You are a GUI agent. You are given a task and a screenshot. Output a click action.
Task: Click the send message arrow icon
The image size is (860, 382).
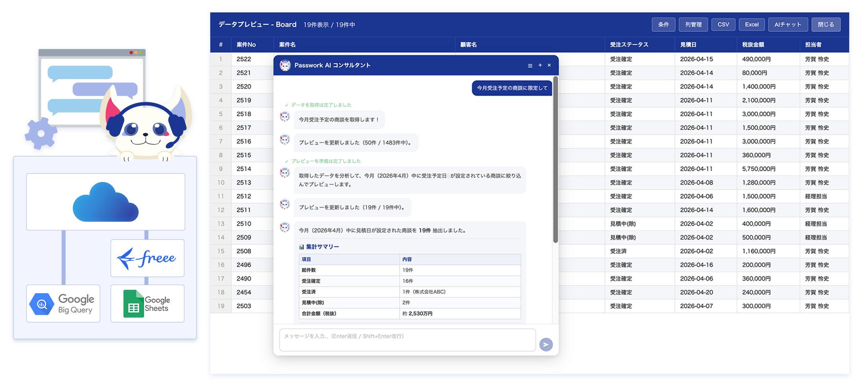(x=546, y=345)
